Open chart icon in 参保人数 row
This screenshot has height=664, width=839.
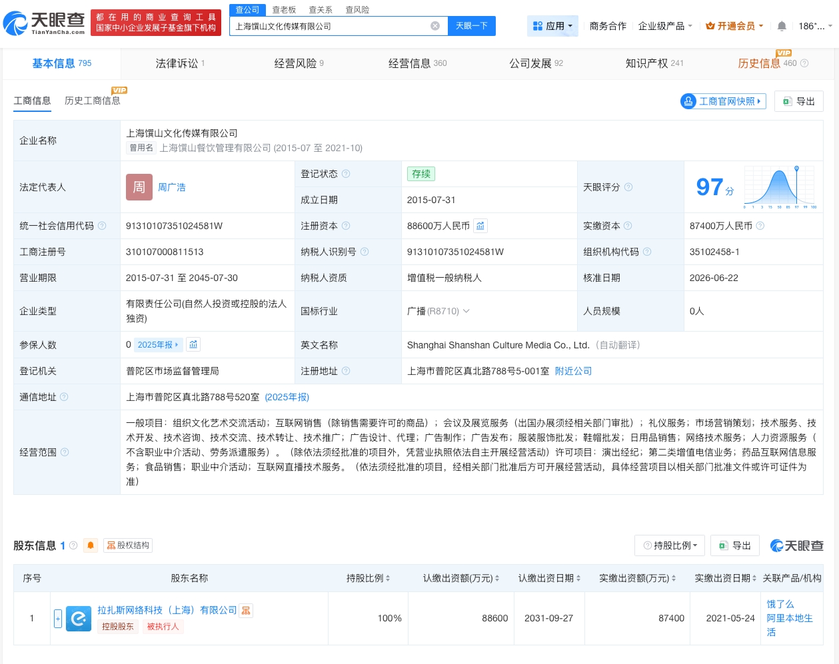193,344
